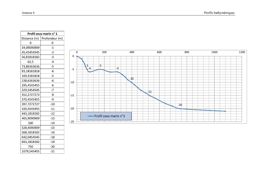Screen dimensions: 256x181
Task: Click the "397,7272727" distance value
Action: (30, 104)
